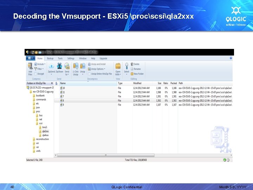The image size is (253, 190).
Task: Switch to the Backup ribbon tab
Action: pos(50,58)
